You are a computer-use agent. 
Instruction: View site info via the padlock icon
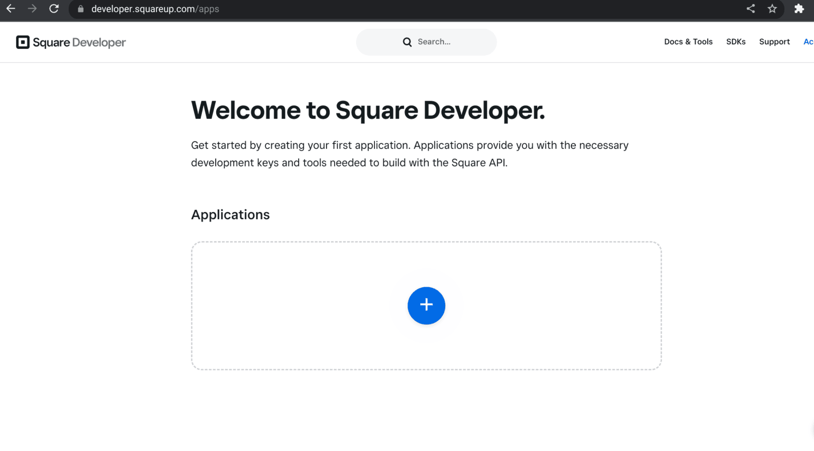[x=80, y=9]
